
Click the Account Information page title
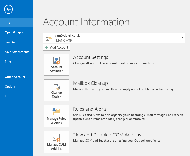tap(86, 22)
